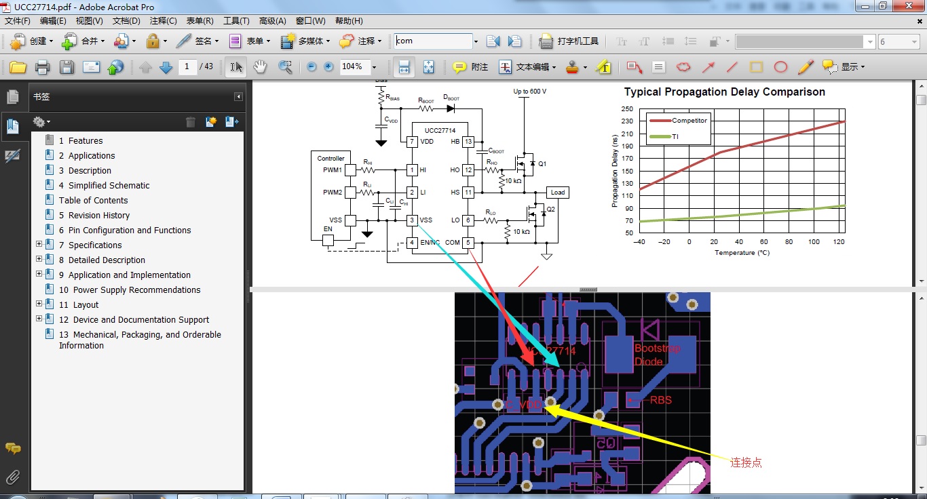Expand the 11 Layout bookmark node
Screen dimensions: 927x499
point(39,304)
